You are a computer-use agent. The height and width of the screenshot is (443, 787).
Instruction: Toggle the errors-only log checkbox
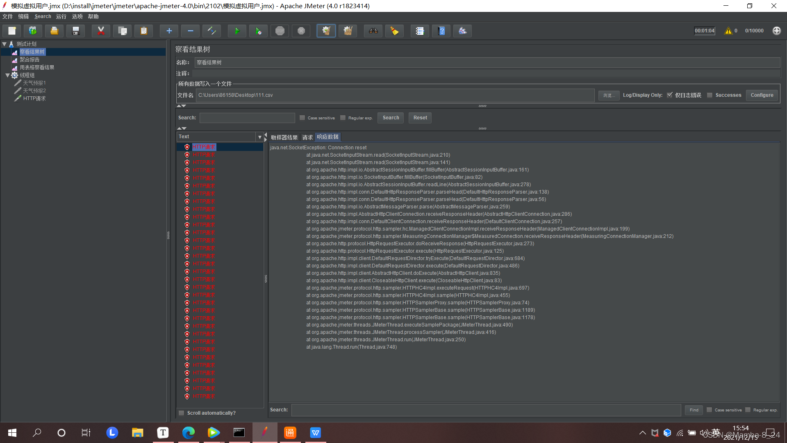[x=670, y=95]
